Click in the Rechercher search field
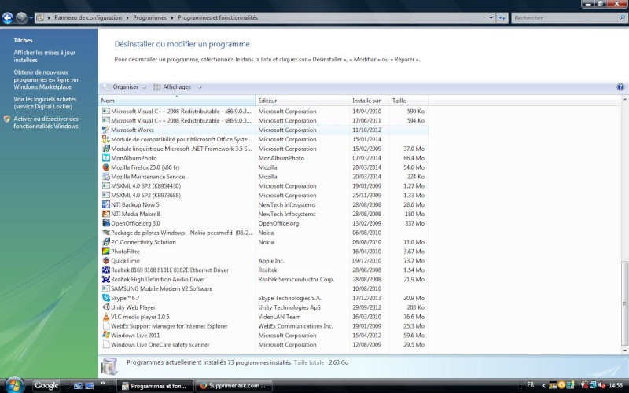 [x=565, y=17]
